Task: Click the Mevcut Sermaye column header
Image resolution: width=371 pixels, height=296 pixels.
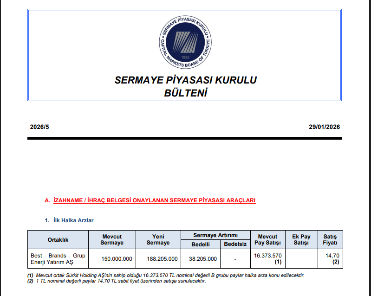Action: (x=112, y=240)
